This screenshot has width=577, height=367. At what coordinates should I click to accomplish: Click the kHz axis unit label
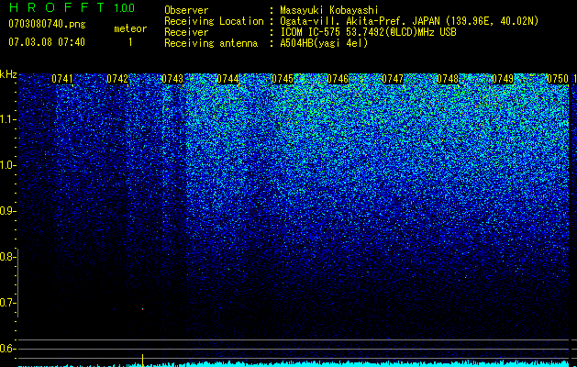(x=8, y=74)
